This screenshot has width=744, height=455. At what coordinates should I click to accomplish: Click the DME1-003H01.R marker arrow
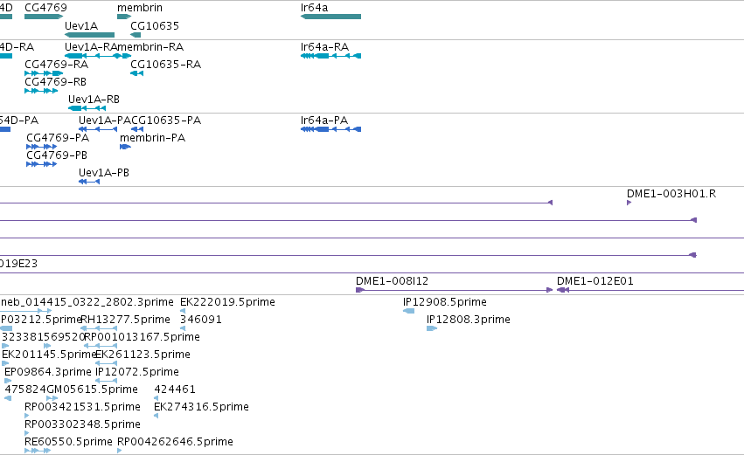point(629,203)
